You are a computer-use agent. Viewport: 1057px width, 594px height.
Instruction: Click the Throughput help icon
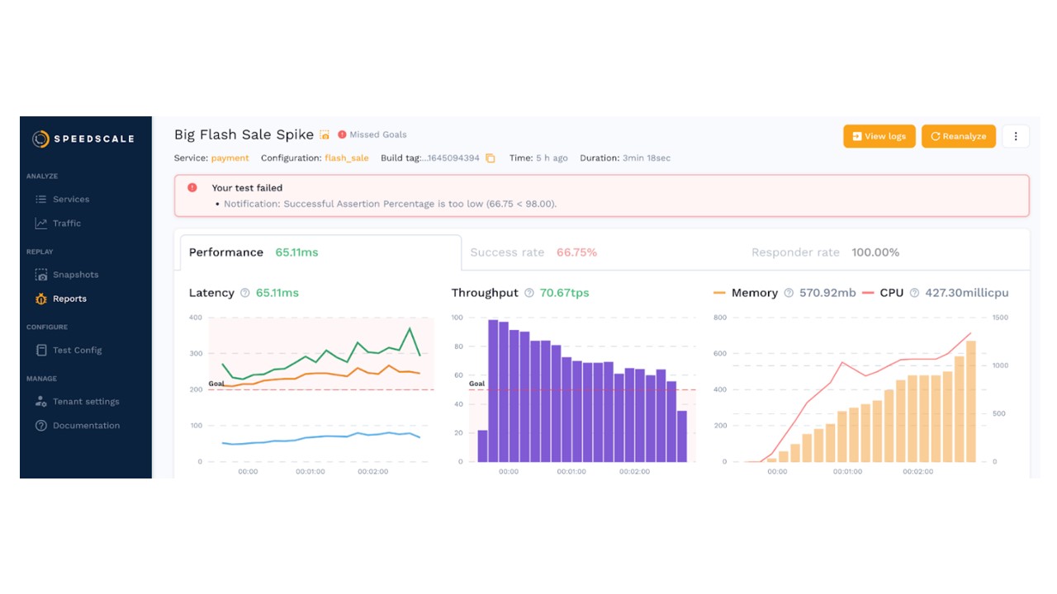[x=528, y=293]
